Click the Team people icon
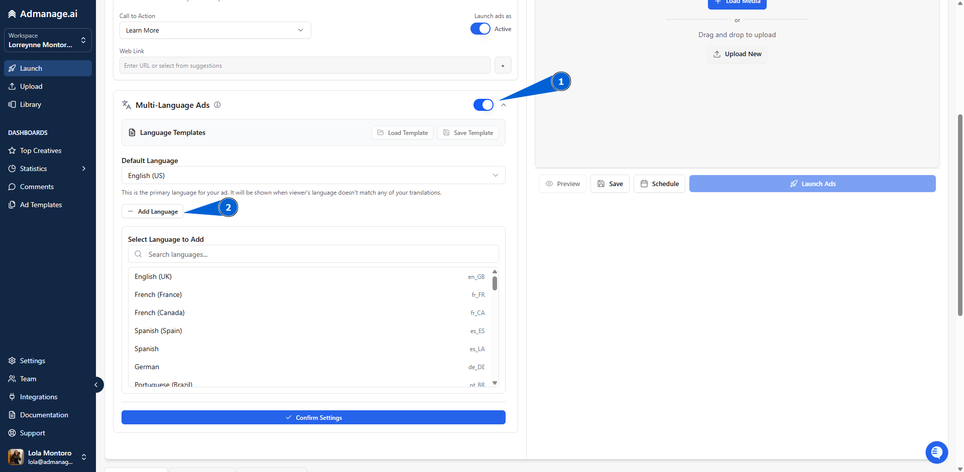Image resolution: width=964 pixels, height=472 pixels. pyautogui.click(x=12, y=379)
